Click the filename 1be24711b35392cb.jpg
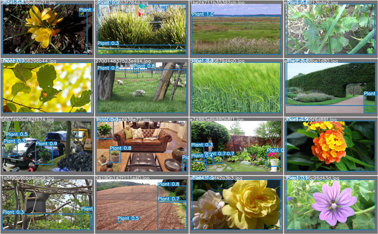Viewport: 378px width, 234px height. click(x=217, y=3)
